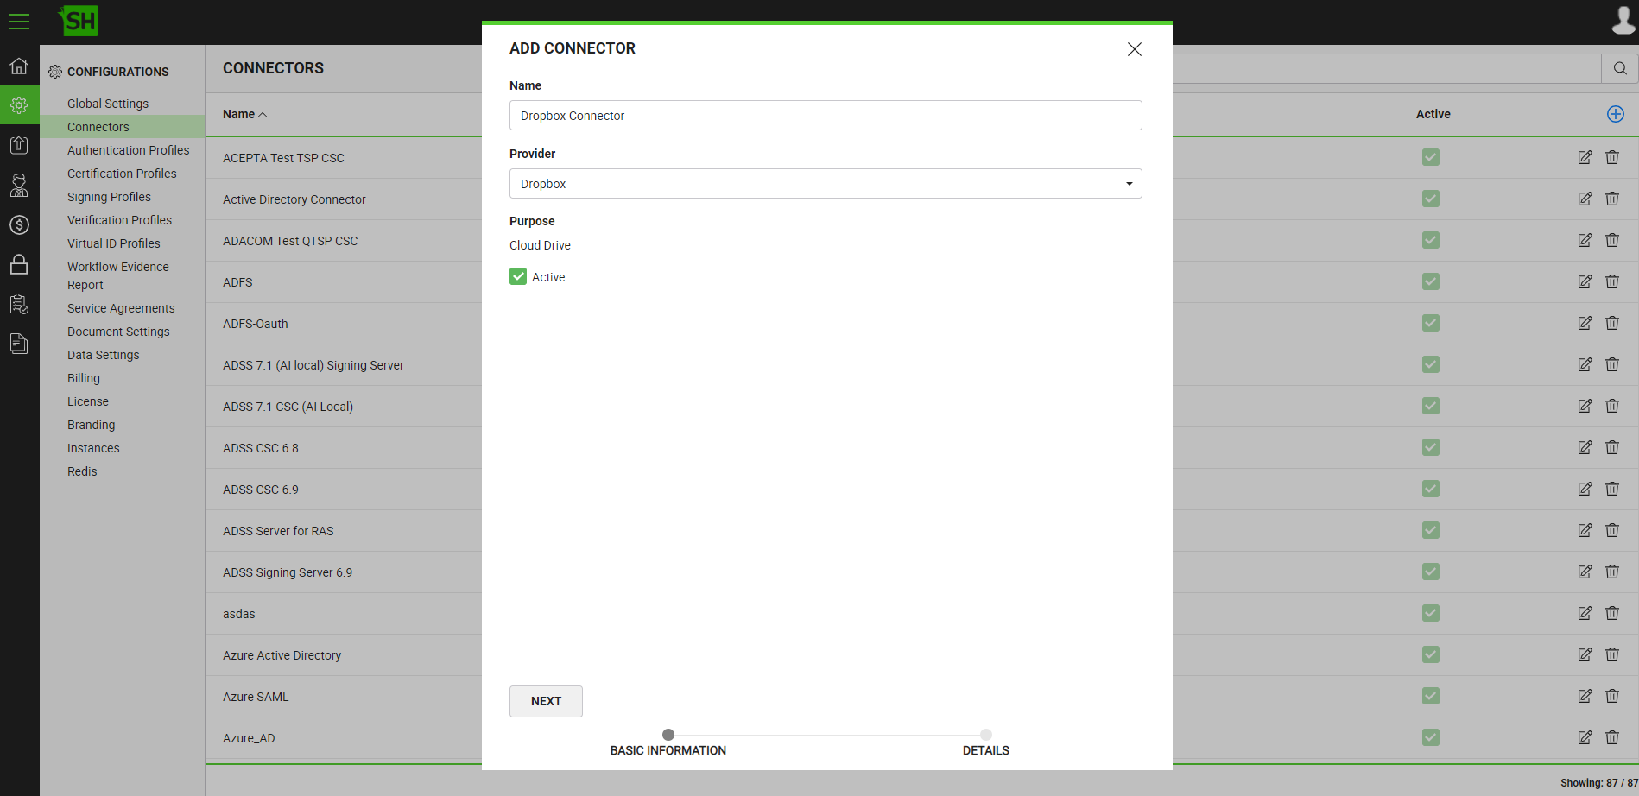This screenshot has width=1639, height=796.
Task: Select the Basic Information step
Action: (x=668, y=743)
